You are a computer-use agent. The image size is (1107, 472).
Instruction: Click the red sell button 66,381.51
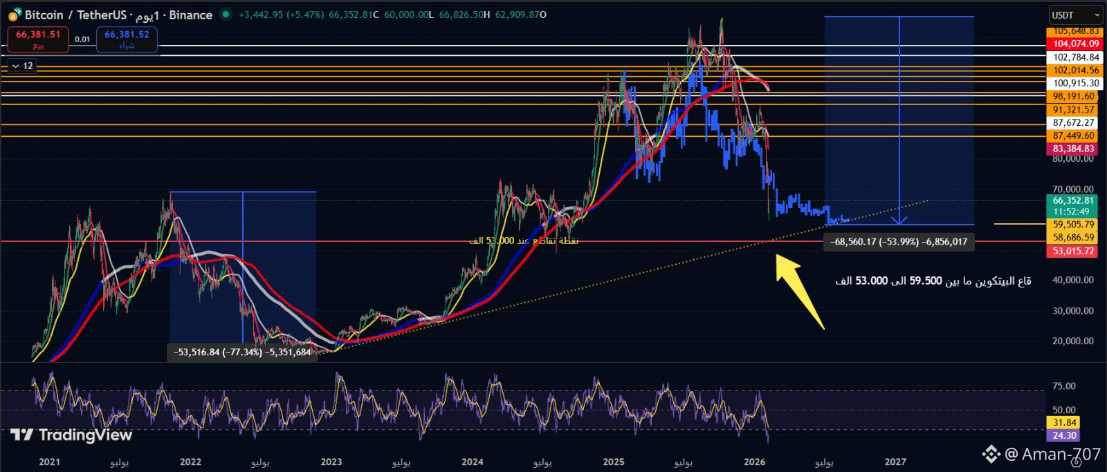[38, 39]
